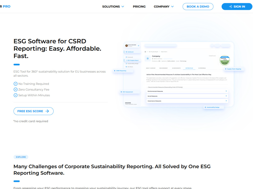Click the company image placeholder icon
Image resolution: width=253 pixels, height=189 pixels.
pos(148,58)
